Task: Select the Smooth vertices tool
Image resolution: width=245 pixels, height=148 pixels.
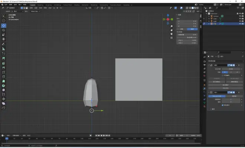Action: [x=3, y=90]
